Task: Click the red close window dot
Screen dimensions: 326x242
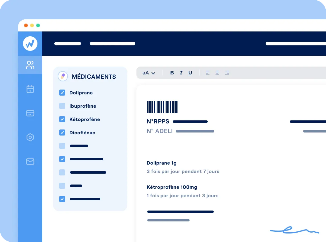Action: pos(26,25)
